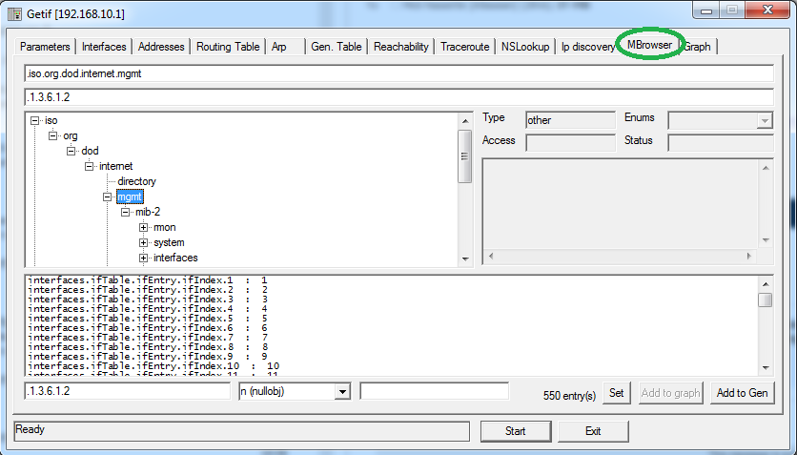Click the Exit button
797x455 pixels.
pos(593,431)
